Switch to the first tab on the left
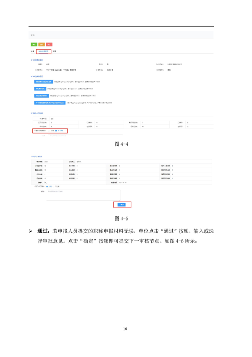252x357 pixels. (32, 51)
